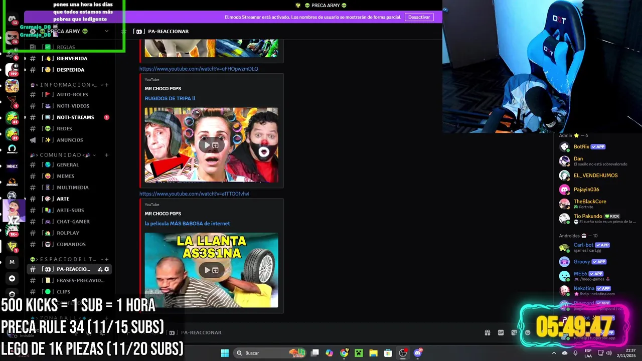
Task: Open Minecraft from the taskbar
Action: [x=359, y=353]
